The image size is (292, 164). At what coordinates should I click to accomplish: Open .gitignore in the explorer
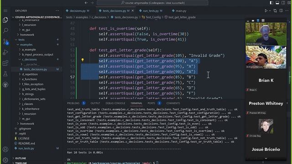(25, 128)
